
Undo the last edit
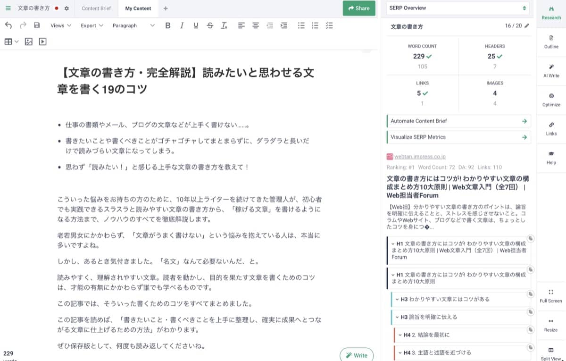coord(8,25)
